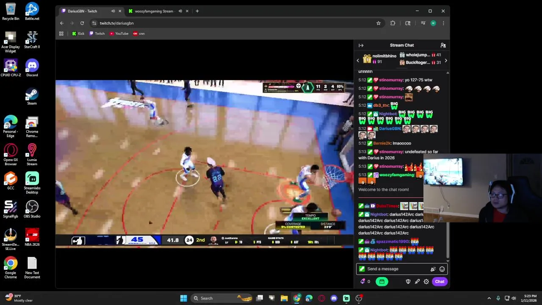Open Chrome profile avatar
Viewport: 542px width, 305px height.
point(433,23)
